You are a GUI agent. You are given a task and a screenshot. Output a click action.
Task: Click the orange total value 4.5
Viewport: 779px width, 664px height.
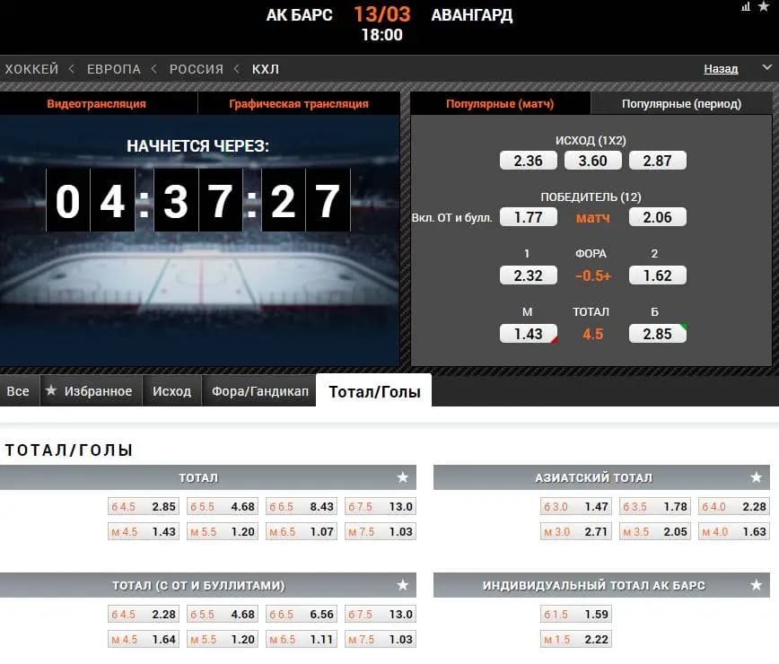point(592,334)
